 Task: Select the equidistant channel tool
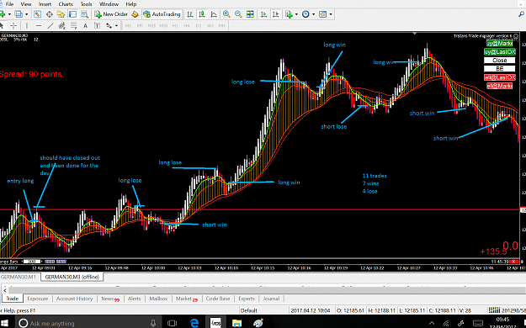[x=61, y=25]
